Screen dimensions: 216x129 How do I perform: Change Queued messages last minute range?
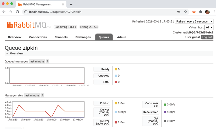37,61
